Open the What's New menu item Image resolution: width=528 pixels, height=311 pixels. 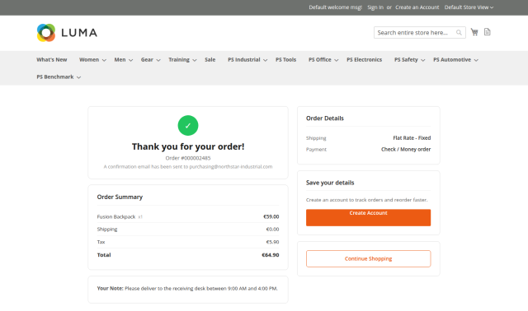pyautogui.click(x=52, y=60)
